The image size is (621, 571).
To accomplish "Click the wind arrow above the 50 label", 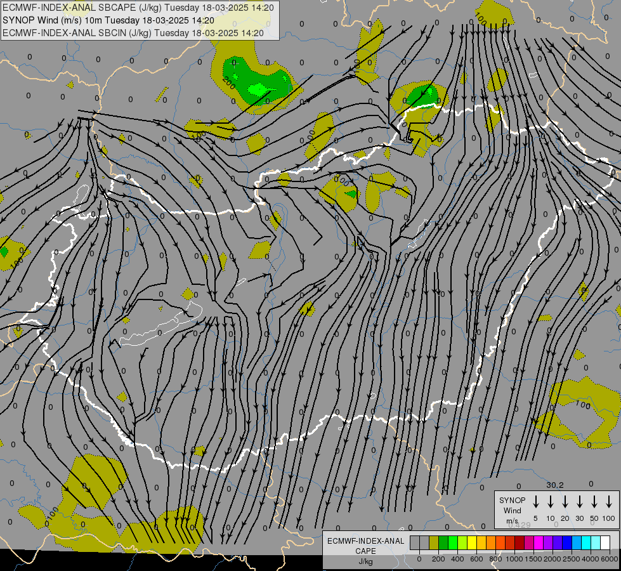I will [594, 502].
